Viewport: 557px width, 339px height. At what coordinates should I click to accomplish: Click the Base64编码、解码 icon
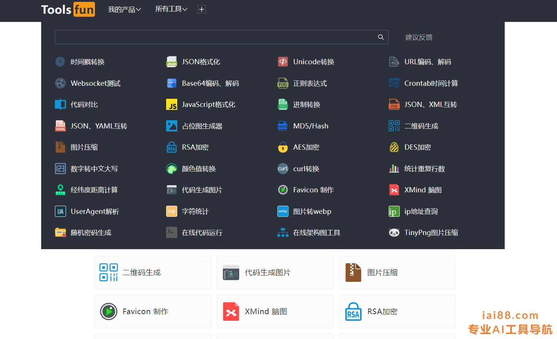(x=172, y=83)
